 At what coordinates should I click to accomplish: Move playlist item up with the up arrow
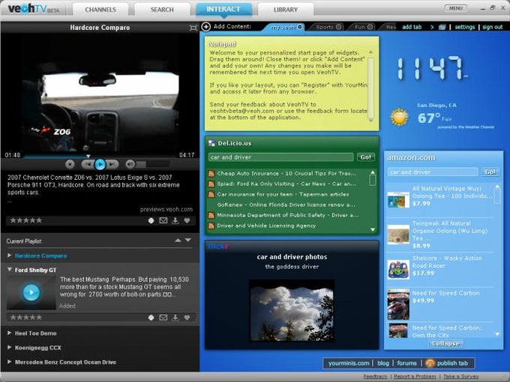pyautogui.click(x=178, y=240)
